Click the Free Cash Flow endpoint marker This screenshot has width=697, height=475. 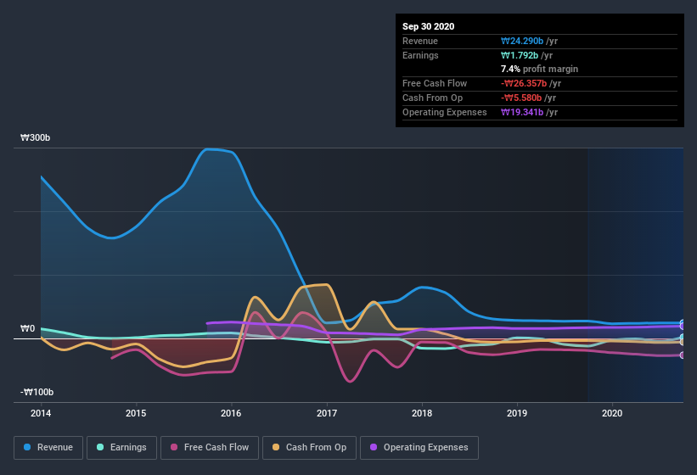(x=682, y=355)
